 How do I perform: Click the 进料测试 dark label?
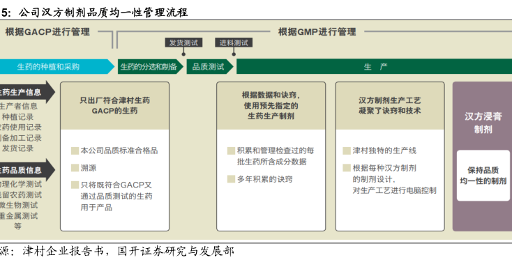234,43
